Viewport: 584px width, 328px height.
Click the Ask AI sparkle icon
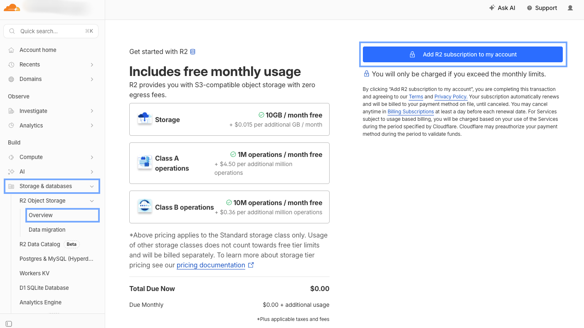click(492, 8)
